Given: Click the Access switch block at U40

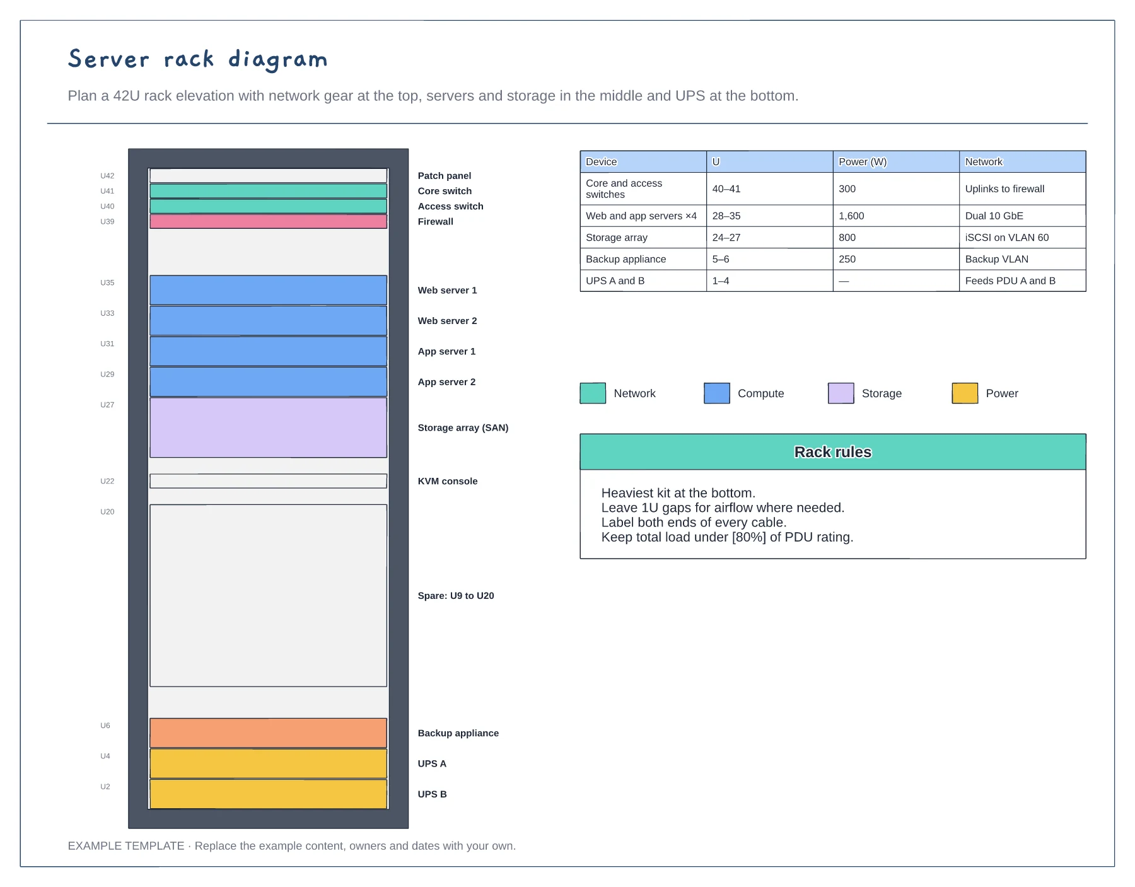Looking at the screenshot, I should (268, 206).
